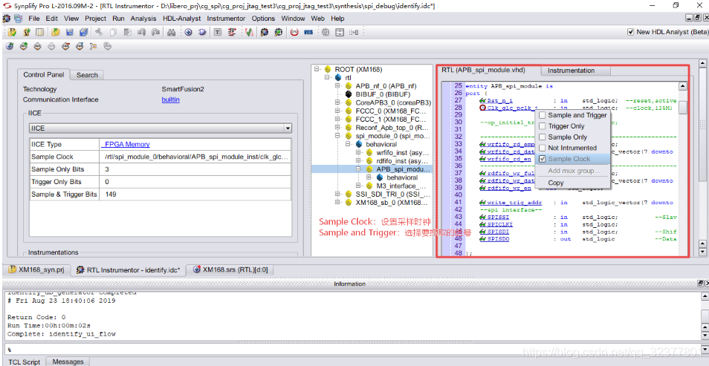Click the write_trig_addr signal link
The image size is (709, 366).
[514, 203]
